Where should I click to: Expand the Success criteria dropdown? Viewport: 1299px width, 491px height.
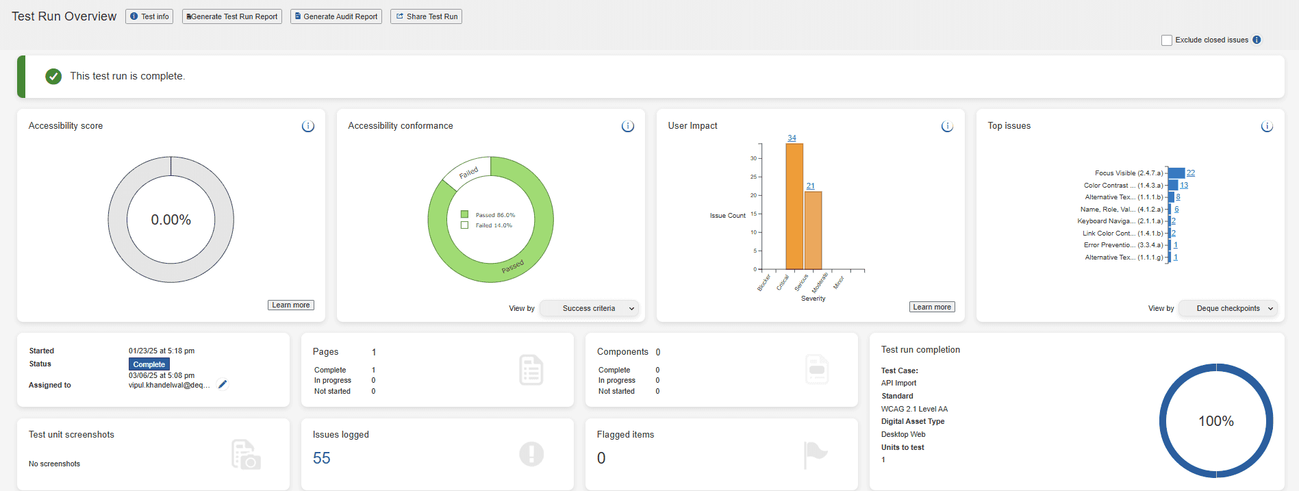point(590,308)
